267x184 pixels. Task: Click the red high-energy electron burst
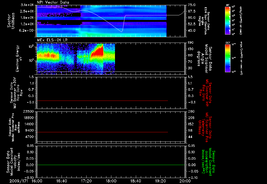click(98, 51)
